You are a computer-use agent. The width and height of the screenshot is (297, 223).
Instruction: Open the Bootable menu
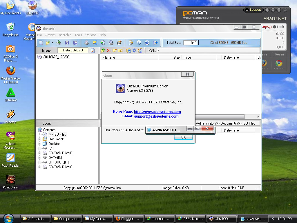pyautogui.click(x=65, y=35)
